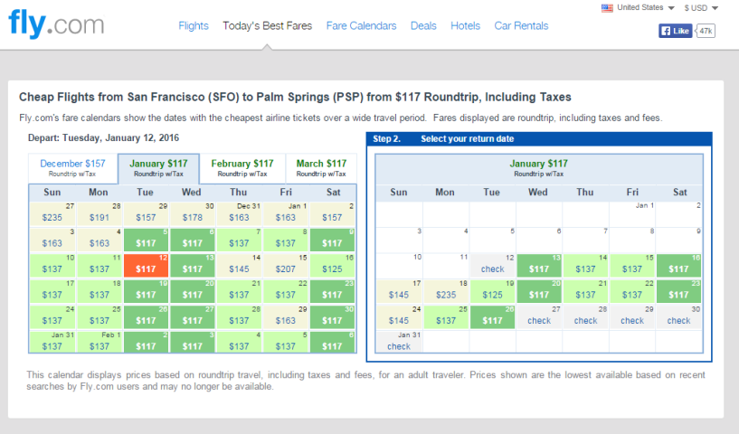Select departure Feb 1 for $137

pos(99,342)
